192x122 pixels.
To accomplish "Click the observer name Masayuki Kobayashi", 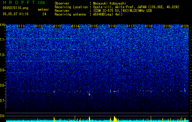I will point(110,3).
